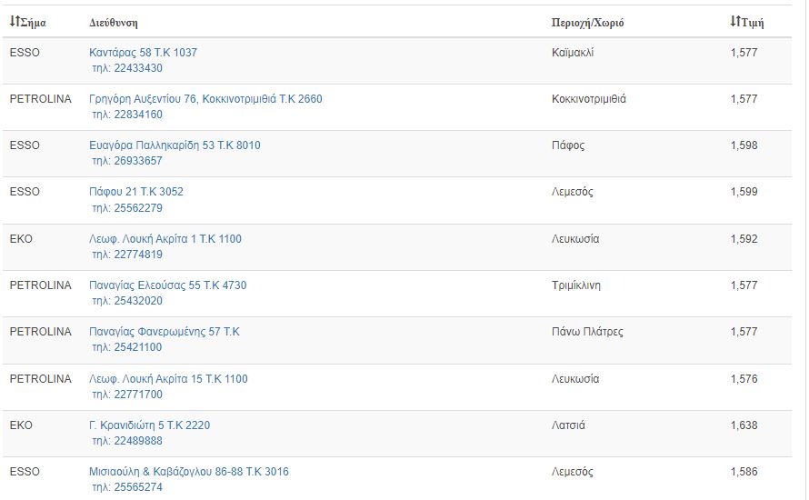Click phone number τηλ: 22433430
Screen dimensions: 809x500
click(127, 68)
